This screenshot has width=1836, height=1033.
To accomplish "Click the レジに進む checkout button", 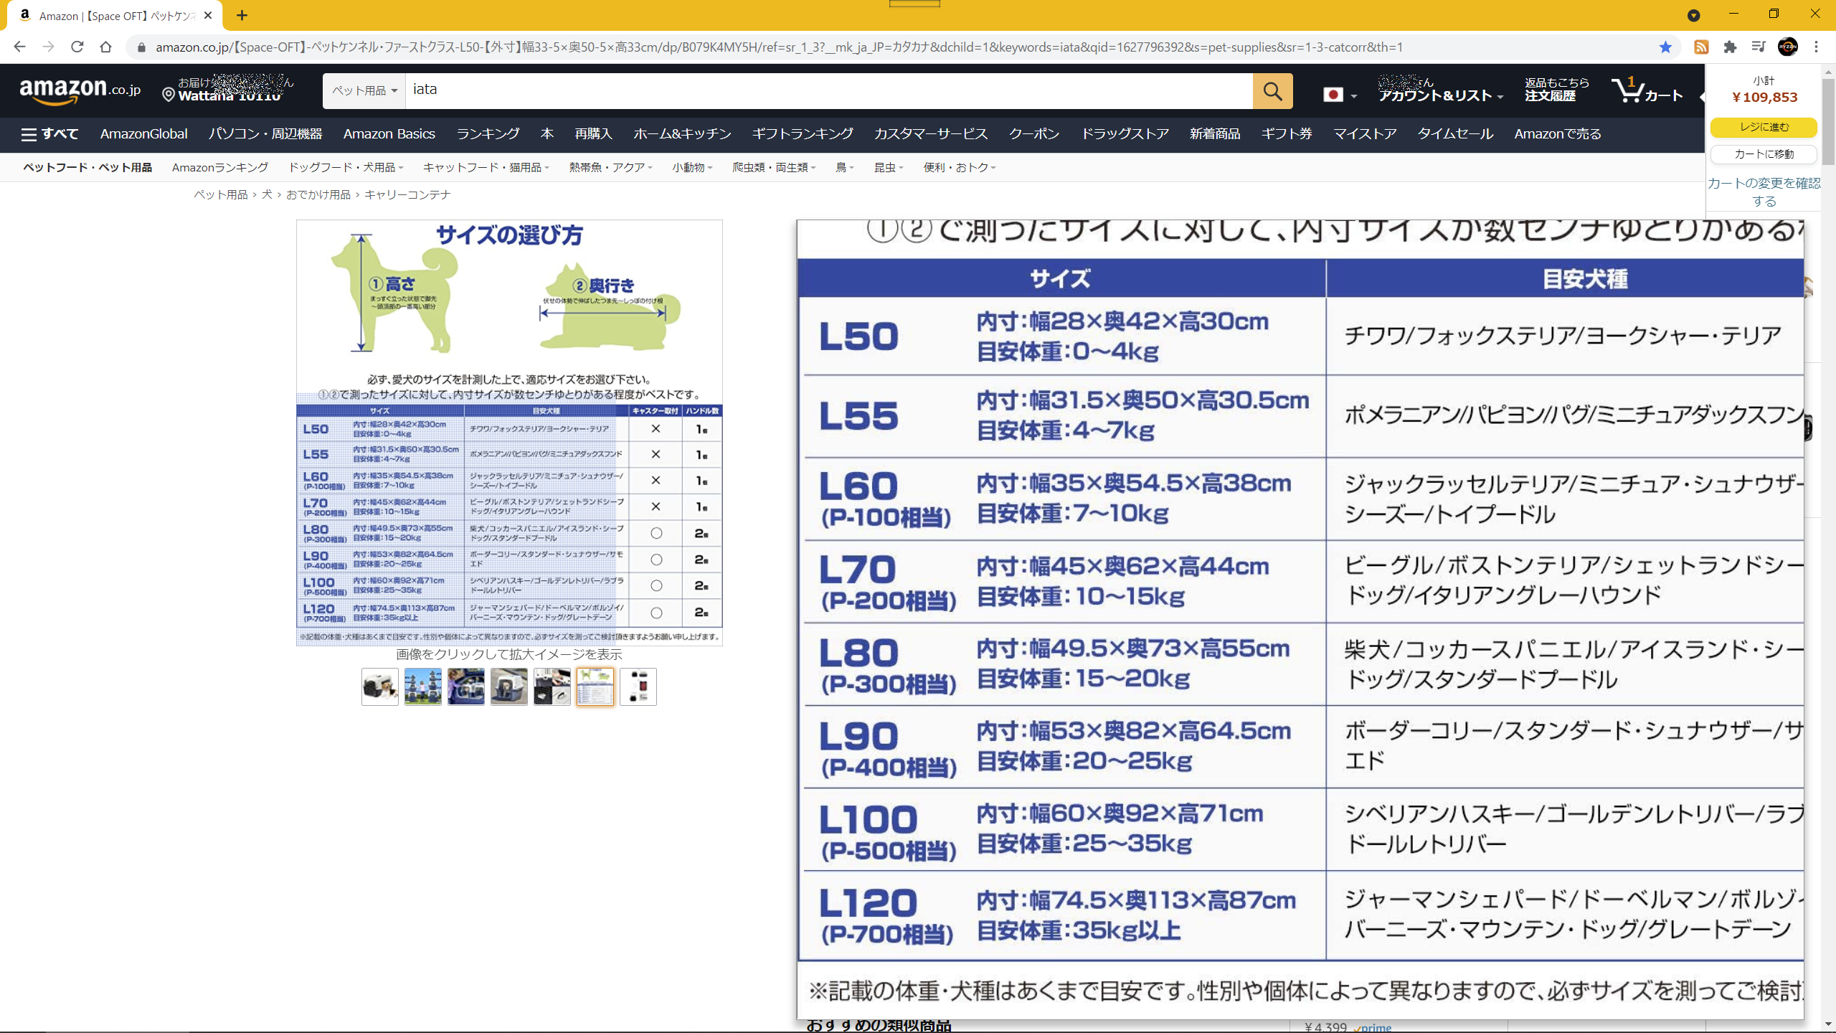I will coord(1764,127).
